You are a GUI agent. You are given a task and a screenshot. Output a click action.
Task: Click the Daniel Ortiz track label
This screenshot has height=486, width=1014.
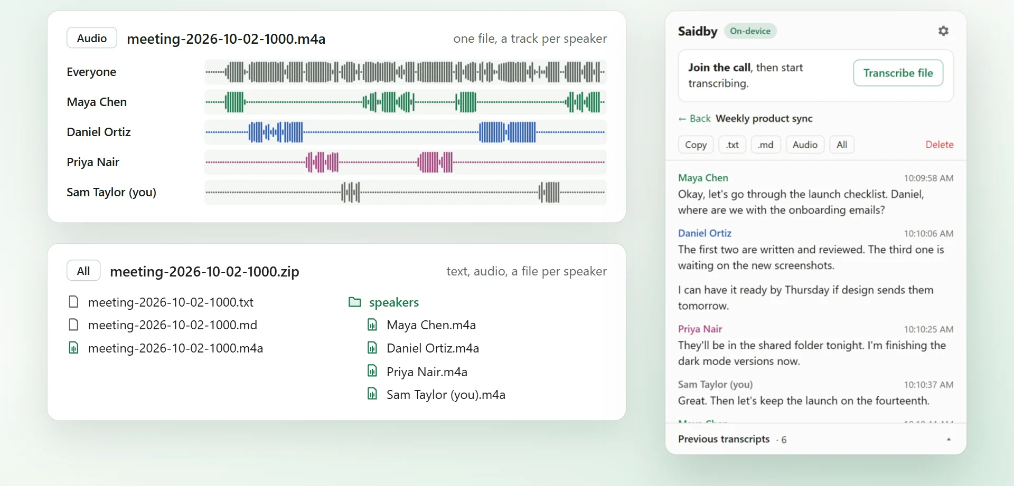coord(99,132)
